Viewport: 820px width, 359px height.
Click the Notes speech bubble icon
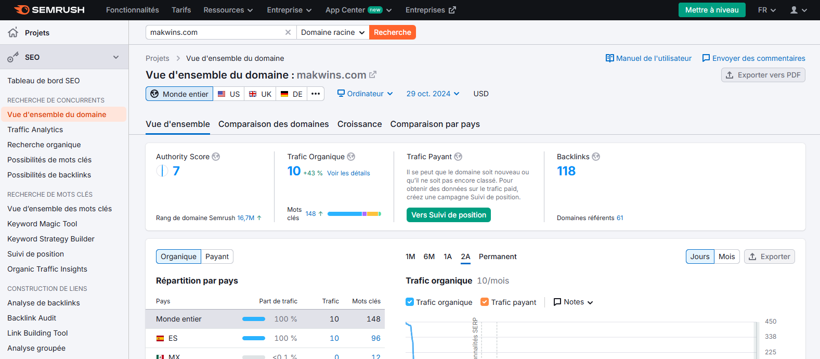point(557,302)
